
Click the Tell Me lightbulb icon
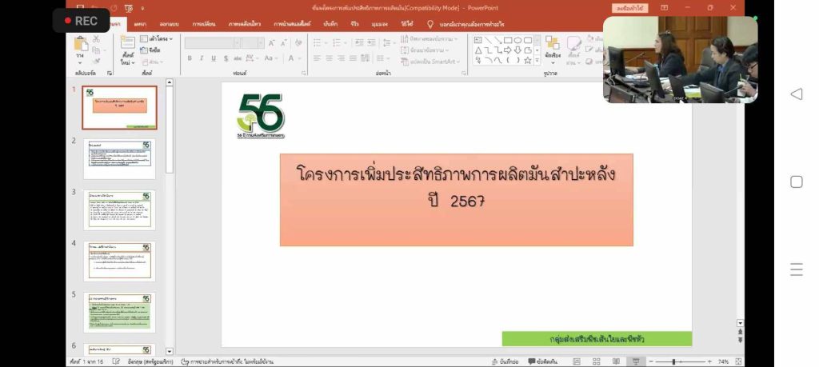(430, 24)
